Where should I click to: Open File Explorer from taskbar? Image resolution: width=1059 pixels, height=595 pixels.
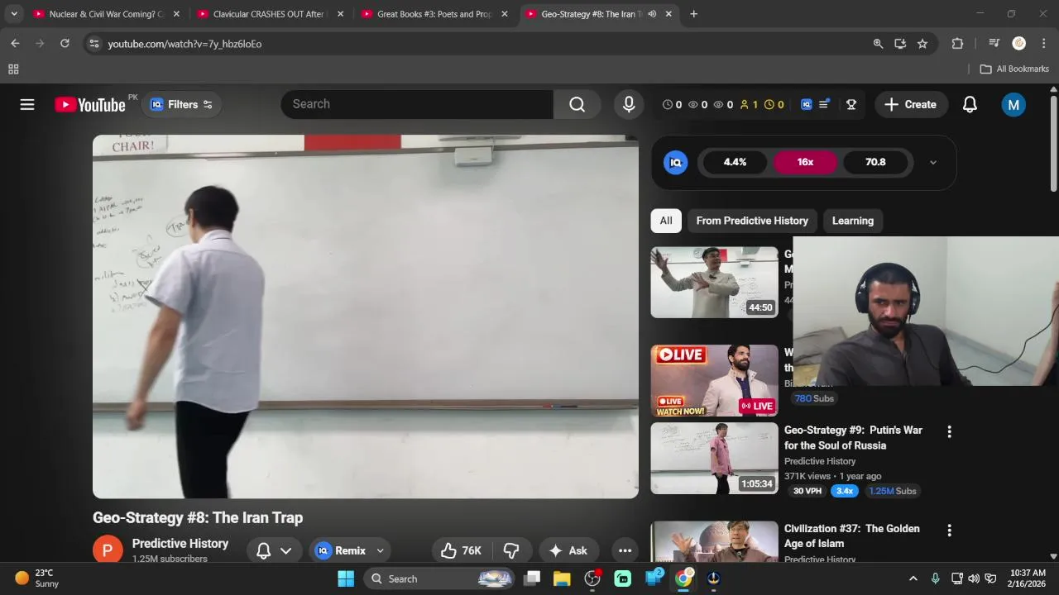tap(562, 578)
